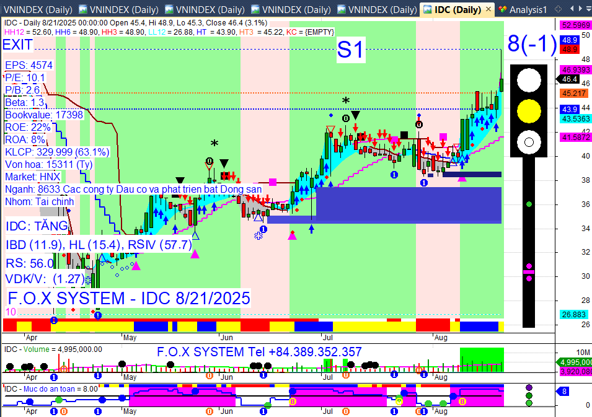This screenshot has height=417, width=592.
Task: Click the magenta 52.5969 price label
Action: [576, 25]
